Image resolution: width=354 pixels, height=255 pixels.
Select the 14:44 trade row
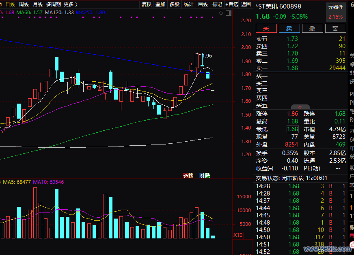(300, 208)
